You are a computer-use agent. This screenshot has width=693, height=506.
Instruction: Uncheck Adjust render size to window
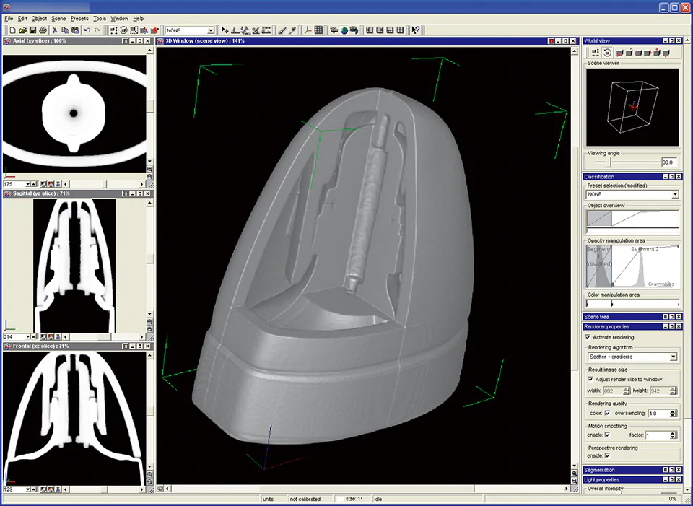point(591,379)
